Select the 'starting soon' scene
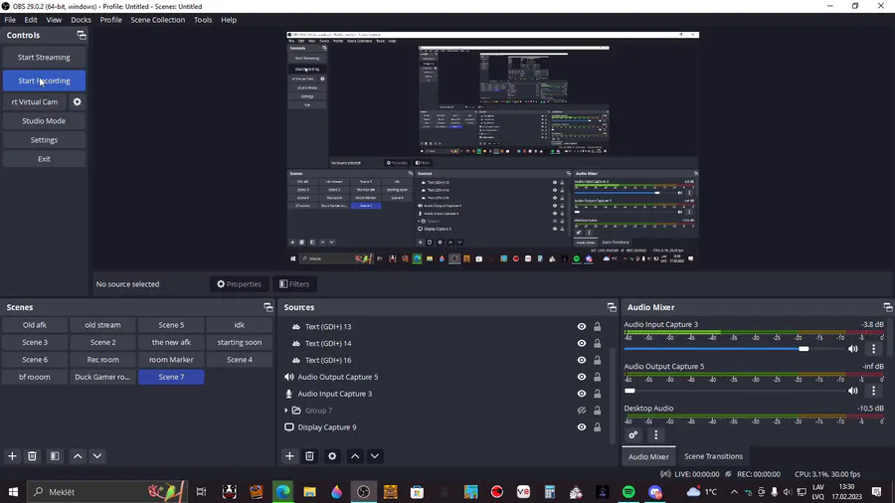The width and height of the screenshot is (895, 503). (239, 342)
